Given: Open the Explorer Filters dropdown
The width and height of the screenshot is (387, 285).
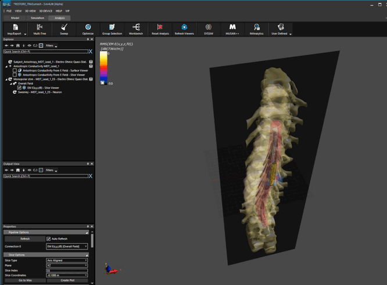Looking at the screenshot, I should click(x=51, y=45).
